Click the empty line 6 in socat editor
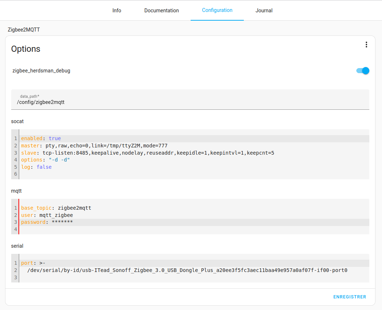This screenshot has width=382, height=310. [194, 174]
